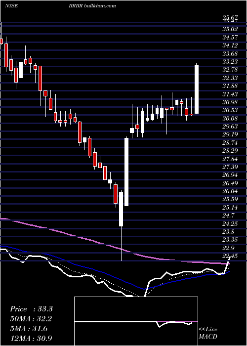Select the 30.98 price axis label
The height and width of the screenshot is (346, 247).
tap(230, 102)
